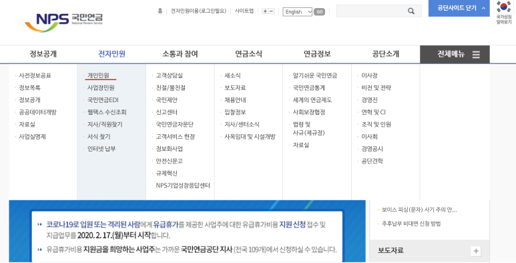Open 신고센터 submenu item

pyautogui.click(x=166, y=112)
